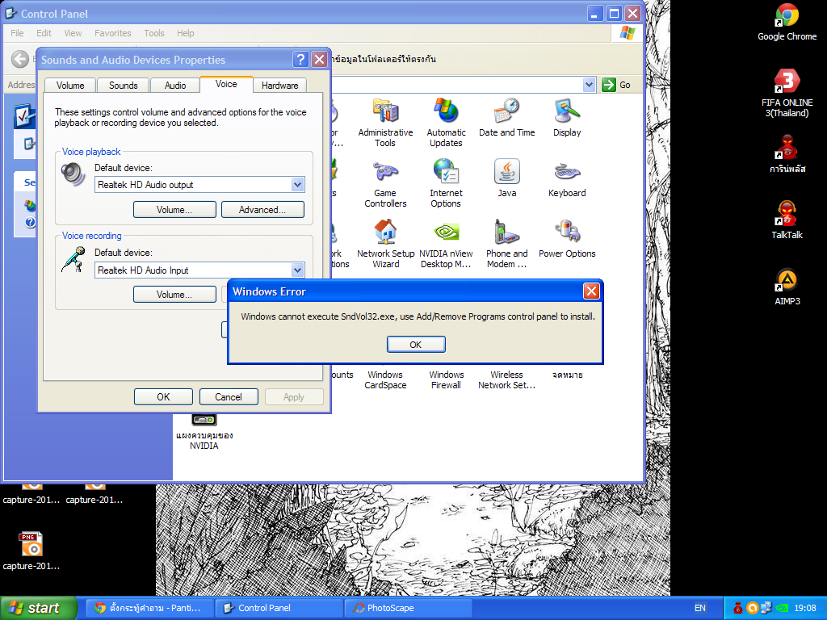Open Network Setup Wizard icon
The width and height of the screenshot is (827, 620).
click(385, 244)
